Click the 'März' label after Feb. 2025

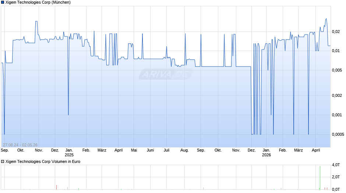[x=102, y=150]
